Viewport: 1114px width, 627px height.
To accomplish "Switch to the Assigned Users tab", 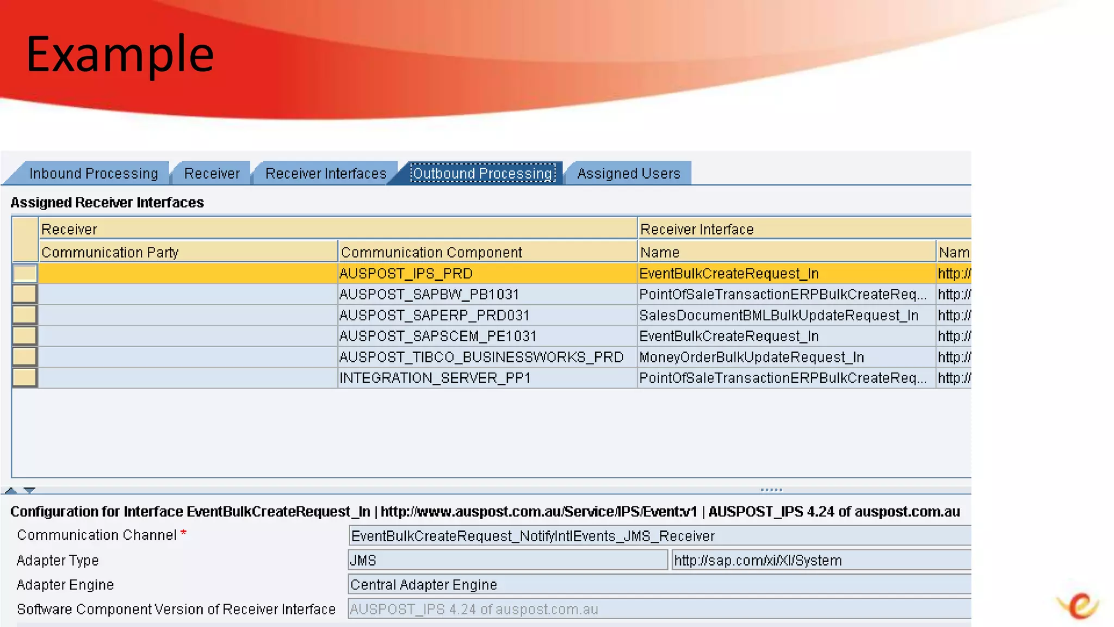I will click(628, 173).
